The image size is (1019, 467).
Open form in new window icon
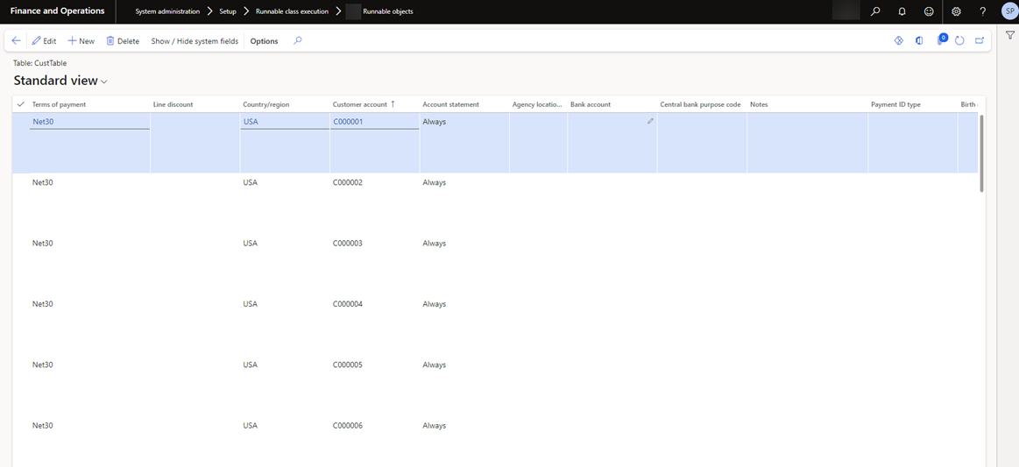tap(980, 40)
